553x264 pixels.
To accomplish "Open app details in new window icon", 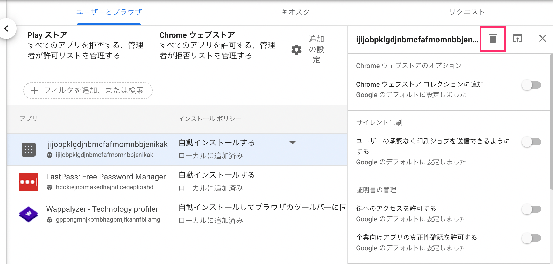I will (x=517, y=39).
